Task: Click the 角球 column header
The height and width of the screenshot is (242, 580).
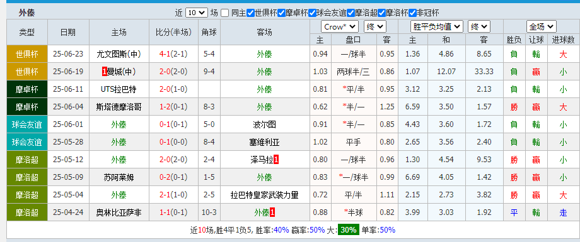Action: pyautogui.click(x=209, y=32)
